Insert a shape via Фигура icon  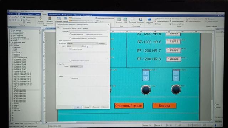pyautogui.click(x=27, y=20)
